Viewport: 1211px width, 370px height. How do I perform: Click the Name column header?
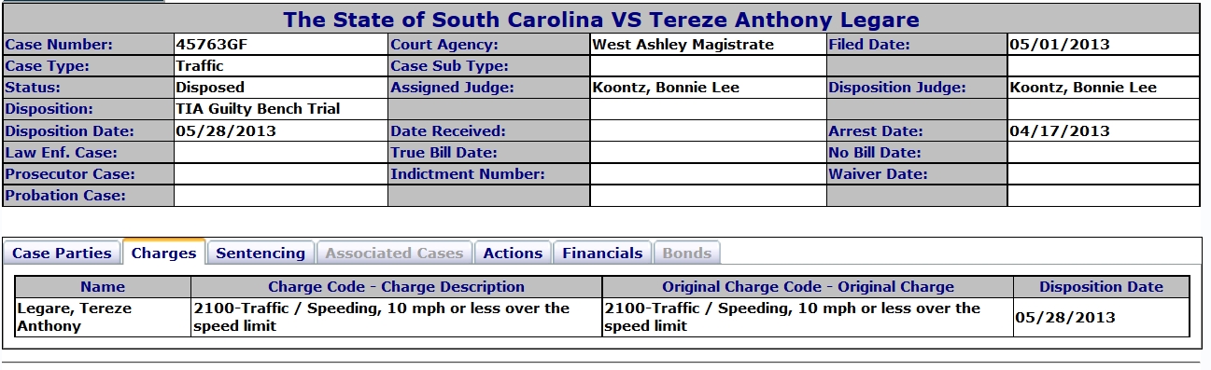tap(103, 287)
